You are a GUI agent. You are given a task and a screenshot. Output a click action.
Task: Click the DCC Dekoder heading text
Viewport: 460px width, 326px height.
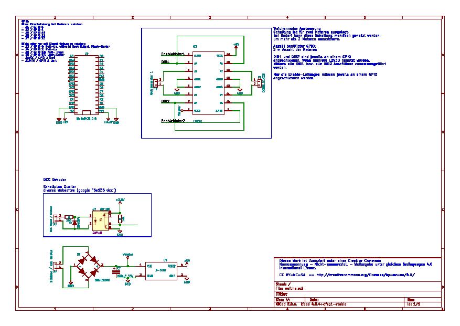[x=55, y=180]
